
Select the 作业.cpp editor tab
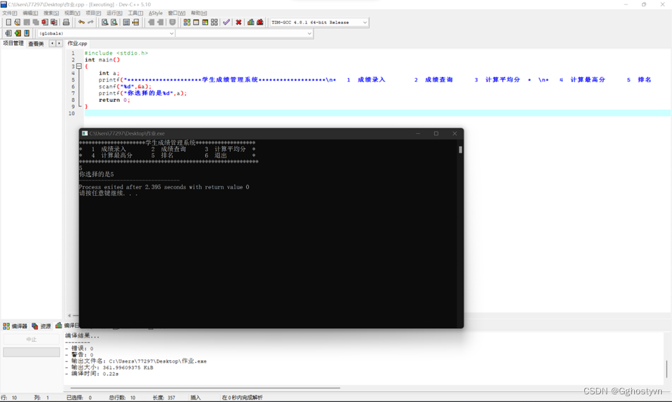pyautogui.click(x=77, y=44)
